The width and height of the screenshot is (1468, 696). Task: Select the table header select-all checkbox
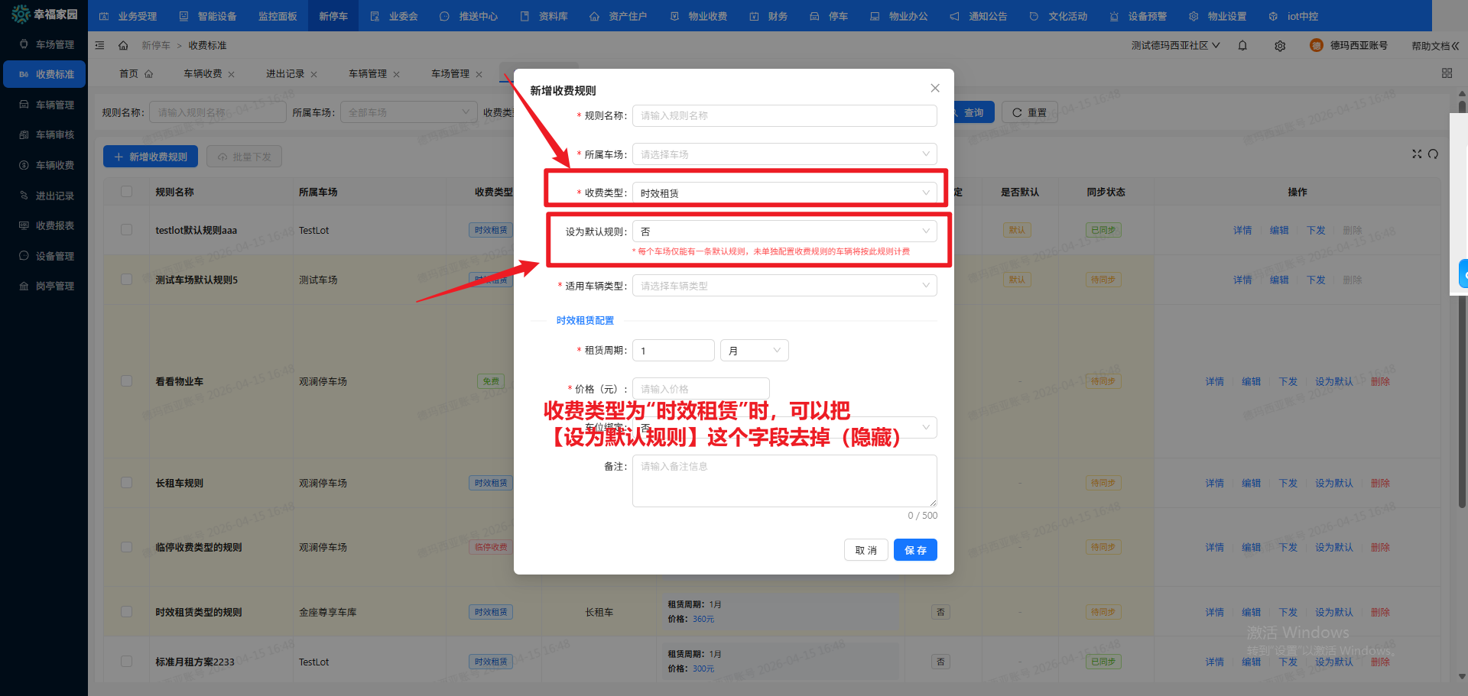click(127, 192)
